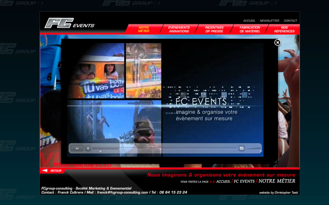The image size is (329, 205).
Task: Click the franck@fcgroup-consulting.com email address
Action: tap(122, 192)
